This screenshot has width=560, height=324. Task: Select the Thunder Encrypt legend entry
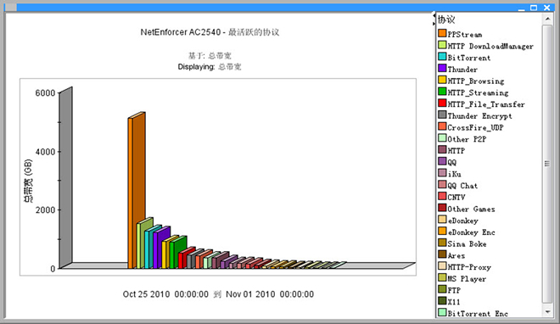475,115
